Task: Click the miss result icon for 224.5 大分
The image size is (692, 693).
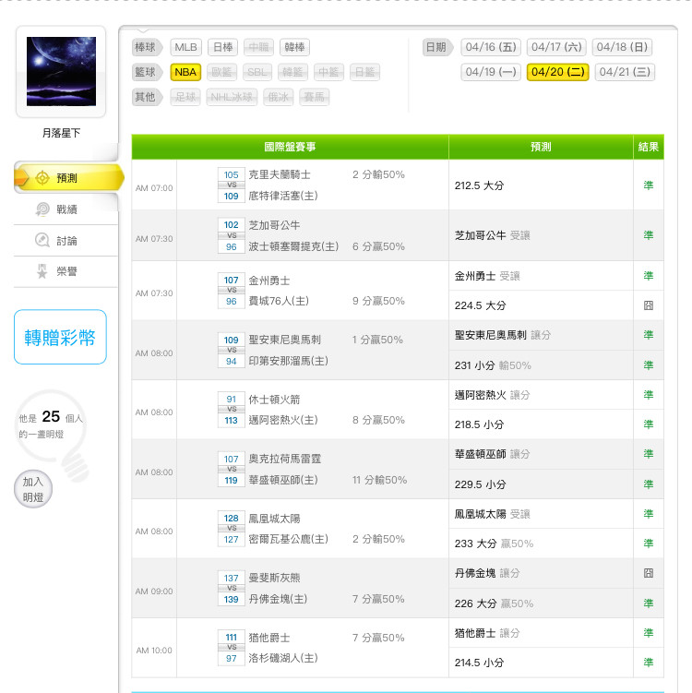Action: [649, 305]
